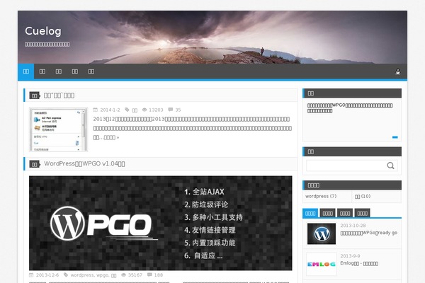Screen dimensions: 425x283
Task: Select the highlighted blue first navigation item
Action: coord(26,71)
